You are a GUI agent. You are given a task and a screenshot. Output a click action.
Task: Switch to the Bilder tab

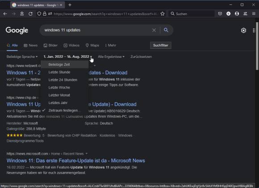pos(50,45)
